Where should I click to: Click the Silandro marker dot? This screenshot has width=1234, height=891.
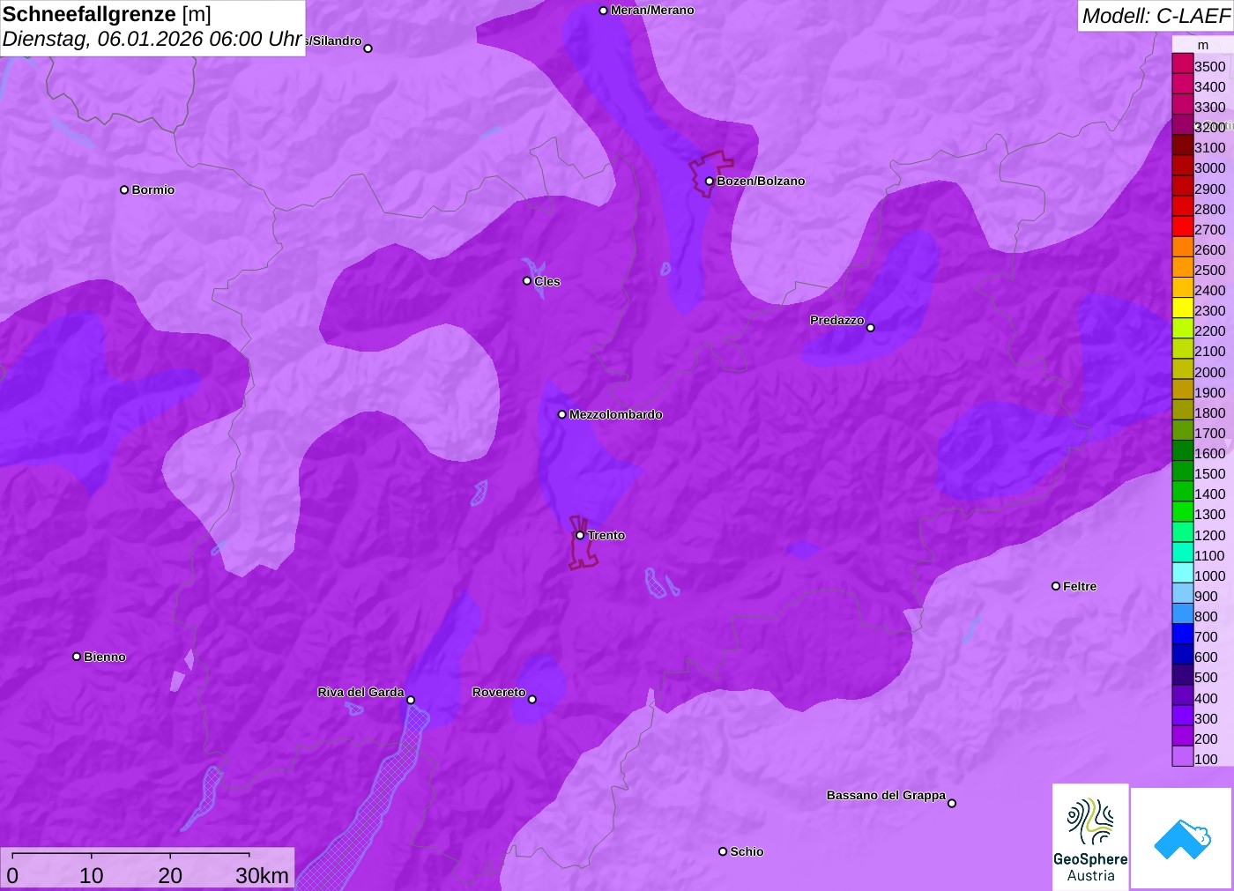(368, 48)
